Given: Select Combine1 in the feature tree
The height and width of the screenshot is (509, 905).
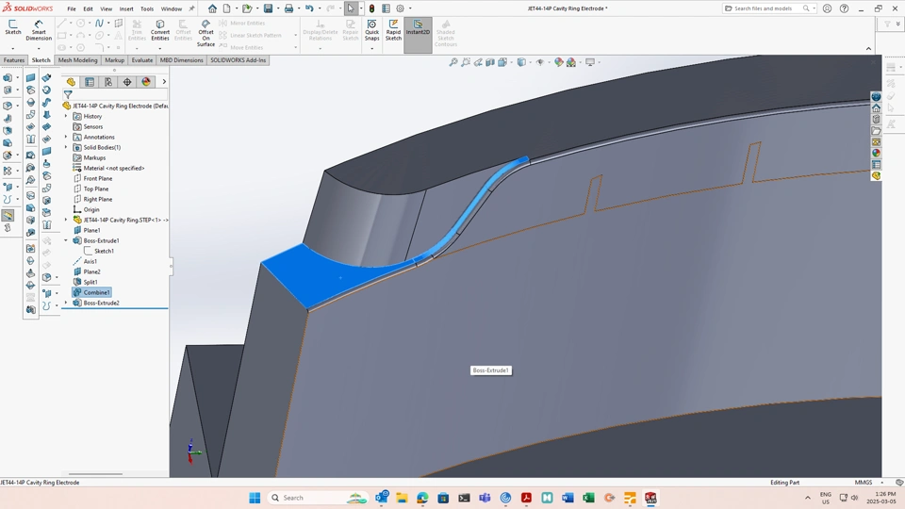Looking at the screenshot, I should tap(96, 292).
